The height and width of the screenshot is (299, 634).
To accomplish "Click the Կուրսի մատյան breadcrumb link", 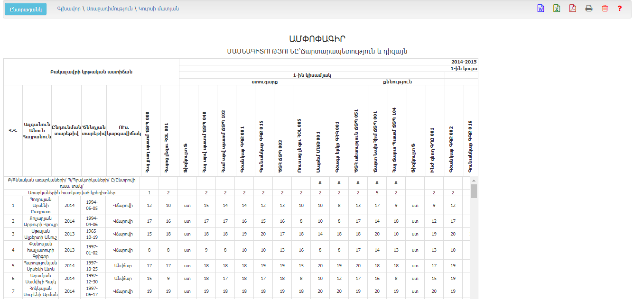I will (158, 9).
